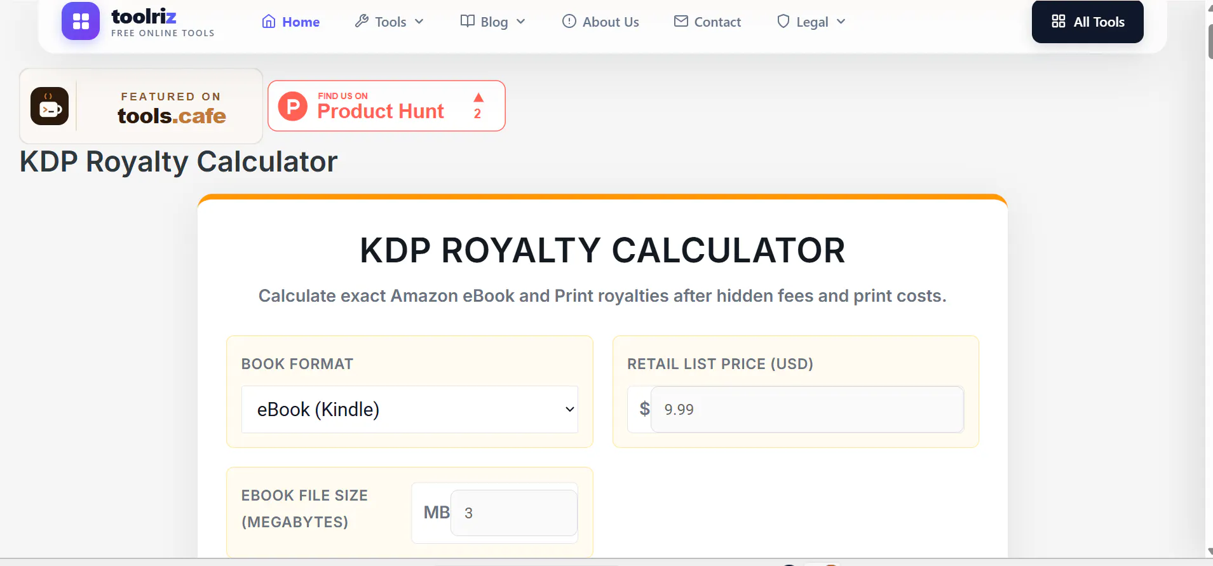The height and width of the screenshot is (566, 1213).
Task: Click the Product Hunt upvote triangle
Action: pos(478,98)
